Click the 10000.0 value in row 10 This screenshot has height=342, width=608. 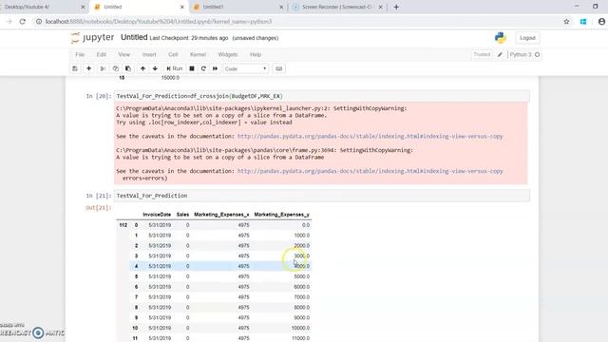(300, 328)
